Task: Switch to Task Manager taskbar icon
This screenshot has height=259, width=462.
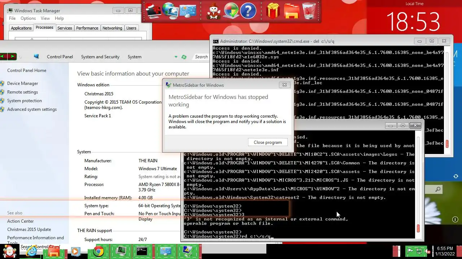Action: click(x=120, y=251)
